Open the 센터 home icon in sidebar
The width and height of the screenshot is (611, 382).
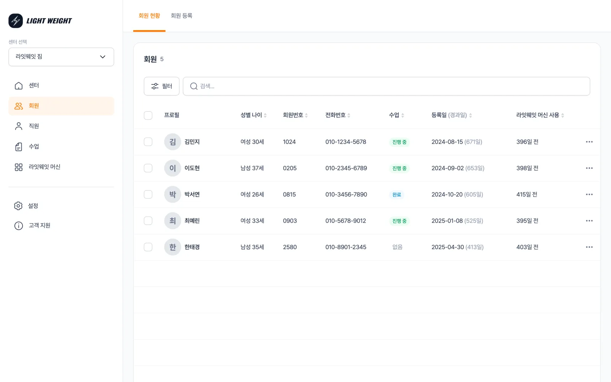[18, 86]
